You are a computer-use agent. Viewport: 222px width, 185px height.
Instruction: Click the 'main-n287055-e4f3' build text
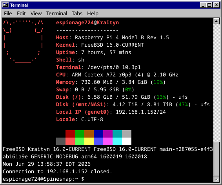click(x=186, y=149)
